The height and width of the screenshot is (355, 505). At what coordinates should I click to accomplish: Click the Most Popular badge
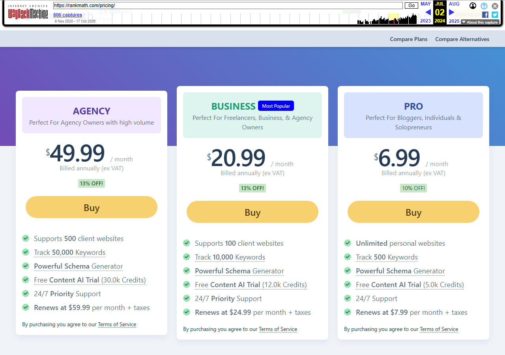click(x=276, y=106)
